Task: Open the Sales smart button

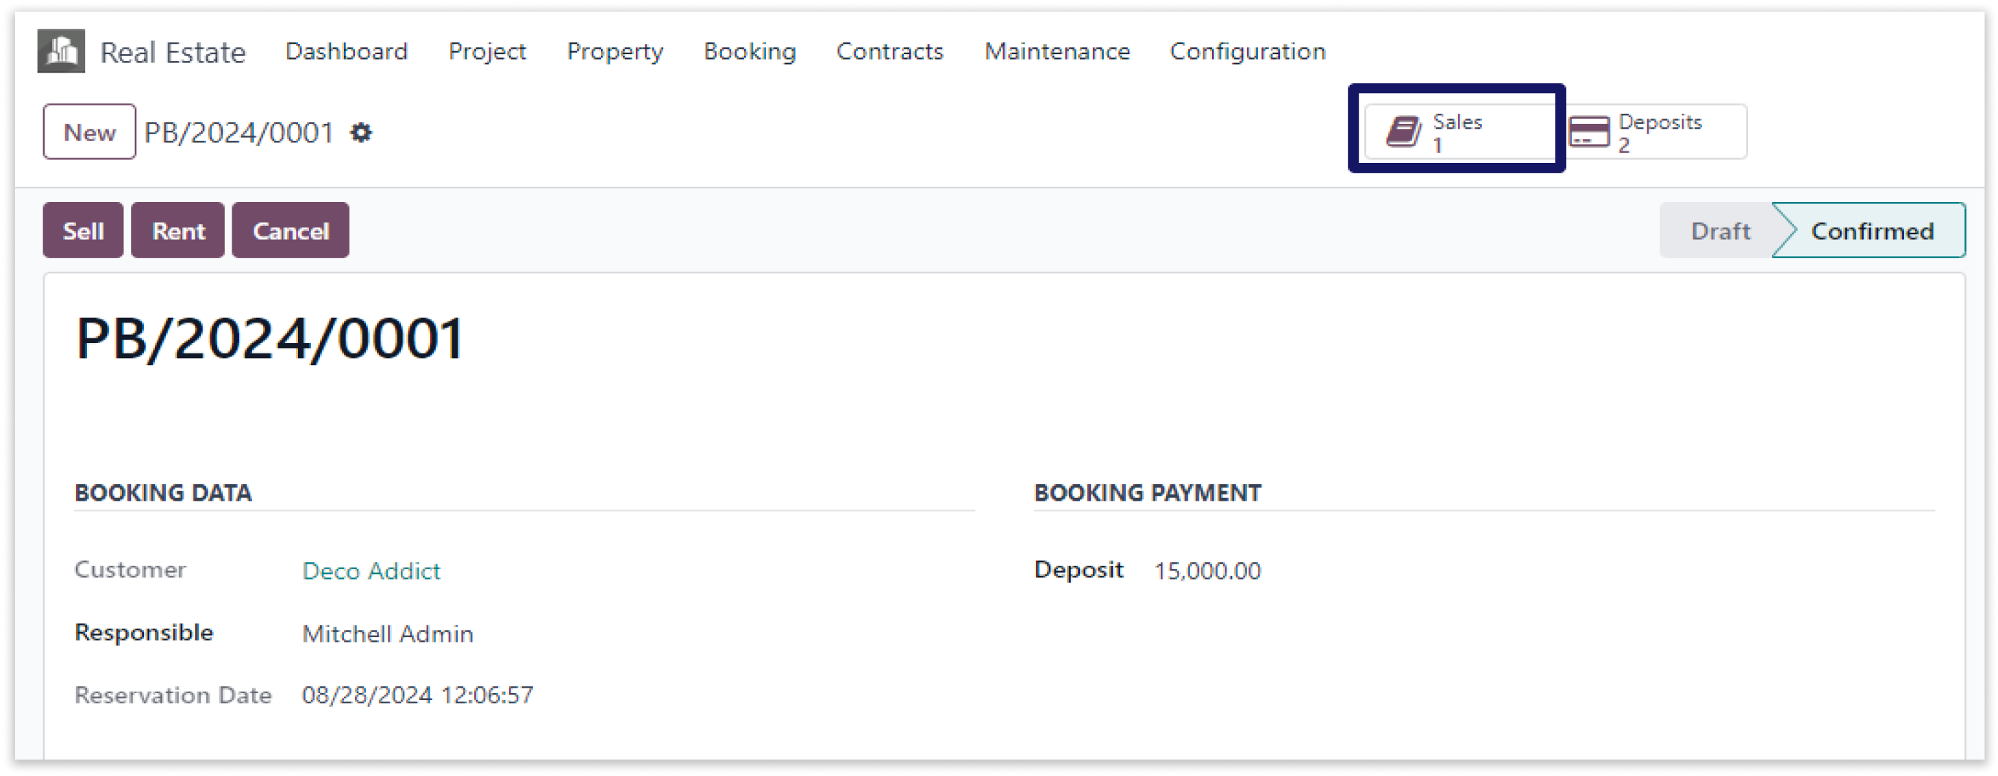Action: click(1459, 132)
